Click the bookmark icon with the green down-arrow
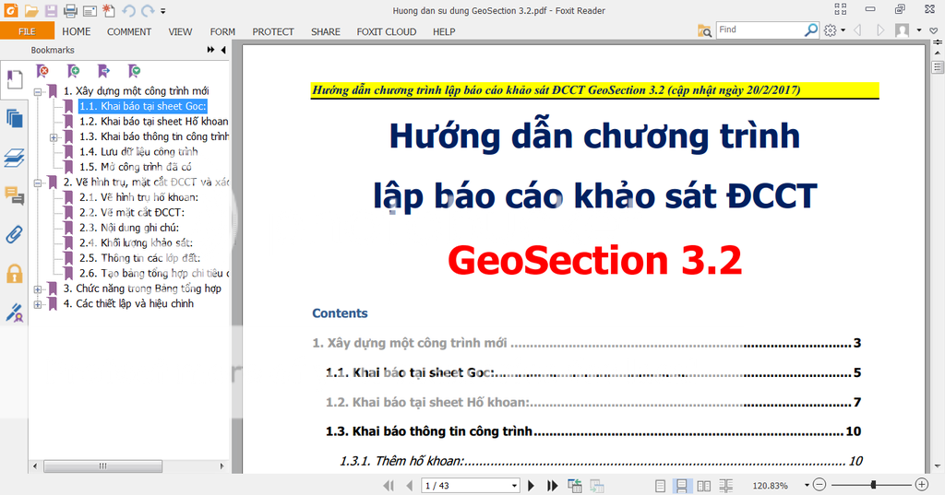Screen dimensions: 945x495 [x=135, y=71]
